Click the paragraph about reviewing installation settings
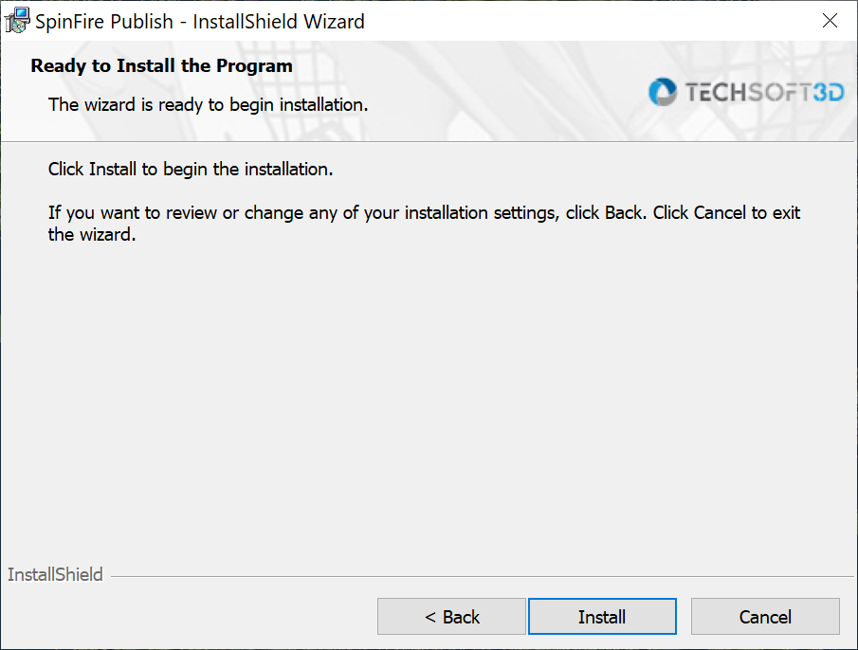The width and height of the screenshot is (858, 650). tap(424, 213)
